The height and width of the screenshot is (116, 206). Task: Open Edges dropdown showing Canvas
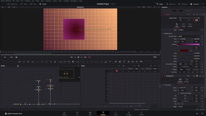[x=189, y=107]
